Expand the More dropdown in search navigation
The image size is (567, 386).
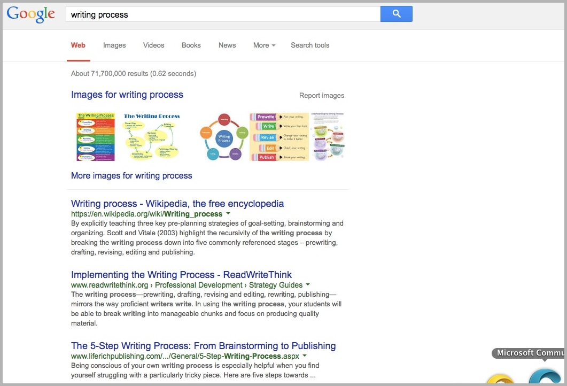pos(264,45)
